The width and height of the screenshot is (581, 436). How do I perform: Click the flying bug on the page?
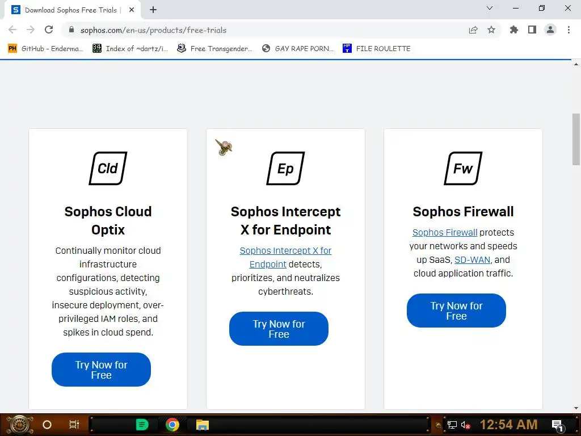point(224,148)
